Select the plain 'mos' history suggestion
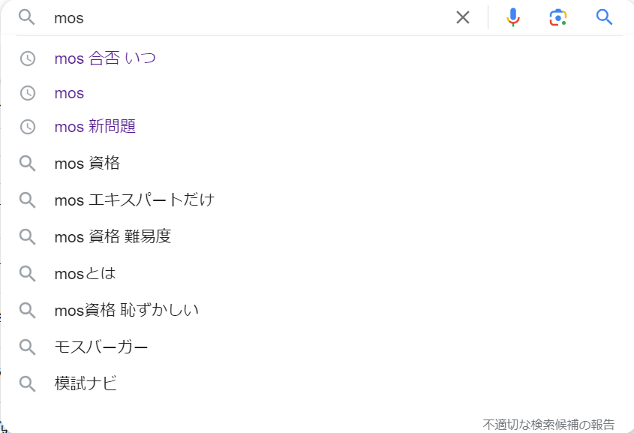 click(x=69, y=93)
